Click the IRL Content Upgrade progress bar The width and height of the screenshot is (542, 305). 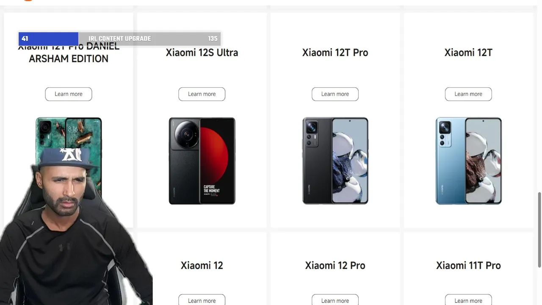(x=119, y=39)
